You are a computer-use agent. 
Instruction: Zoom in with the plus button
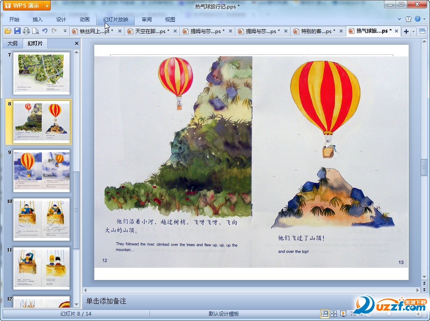point(418,314)
